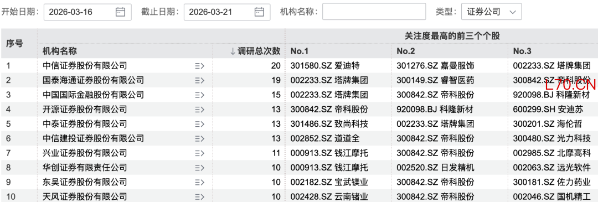
Task: Open the 类型 dropdown showing 证券公司
Action: tap(491, 12)
